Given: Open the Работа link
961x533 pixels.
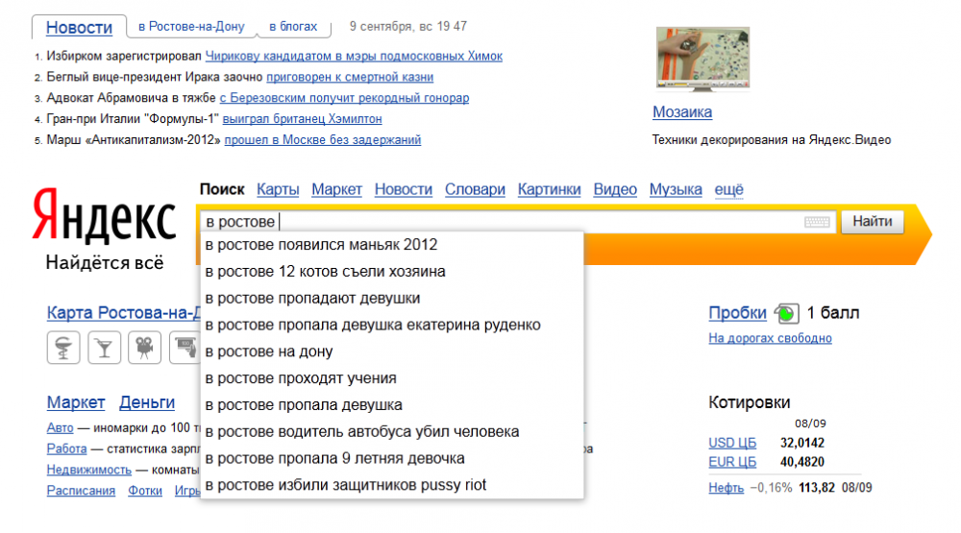Looking at the screenshot, I should pyautogui.click(x=67, y=448).
